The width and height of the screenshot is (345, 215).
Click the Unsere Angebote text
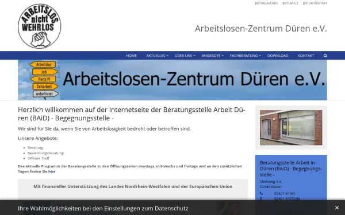38,138
